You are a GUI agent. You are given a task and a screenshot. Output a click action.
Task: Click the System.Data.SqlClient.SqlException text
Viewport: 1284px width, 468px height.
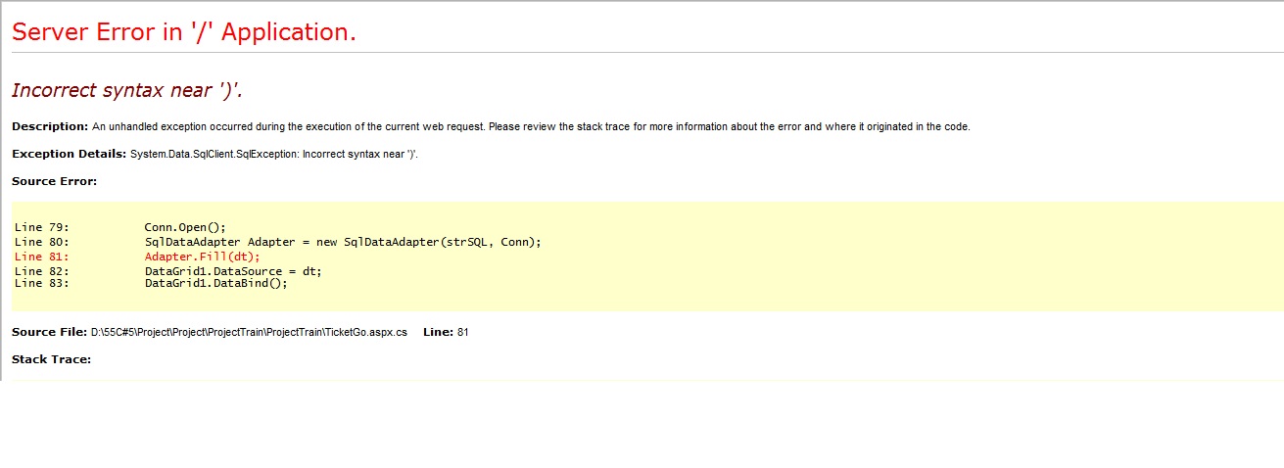tap(273, 155)
